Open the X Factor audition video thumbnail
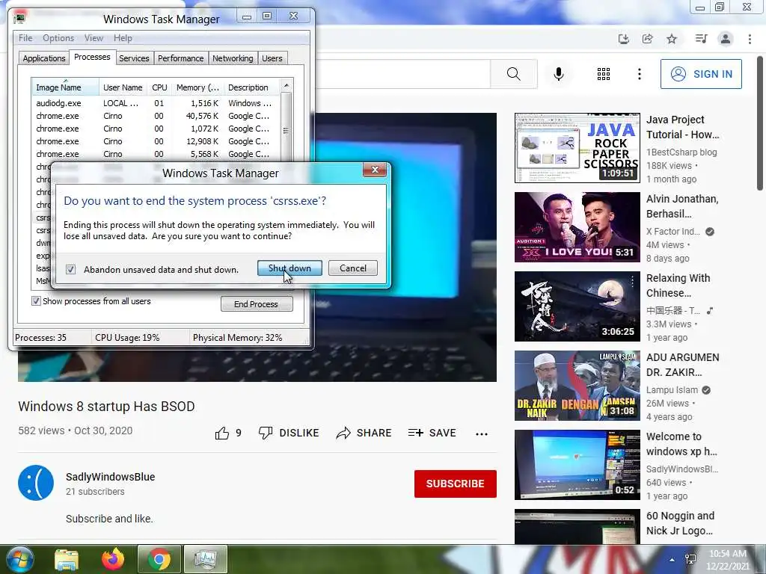Viewport: 766px width, 574px height. [577, 227]
